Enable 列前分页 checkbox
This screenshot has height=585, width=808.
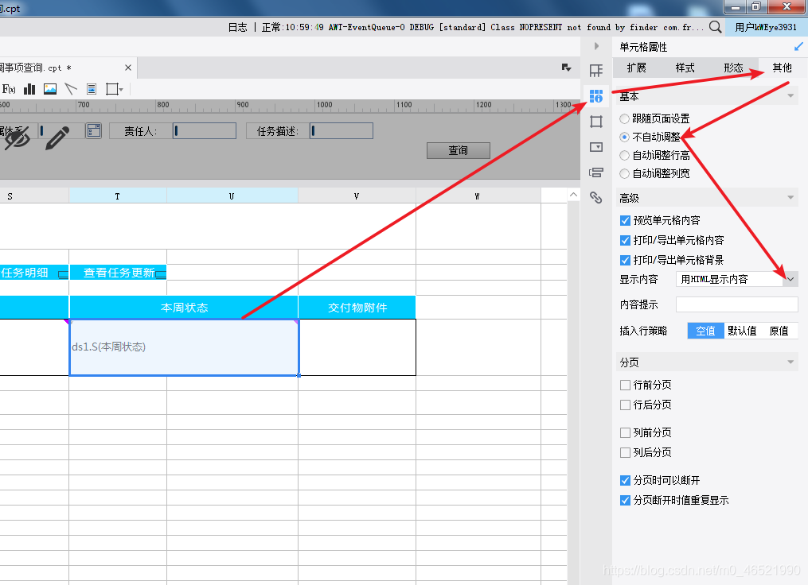pyautogui.click(x=625, y=432)
